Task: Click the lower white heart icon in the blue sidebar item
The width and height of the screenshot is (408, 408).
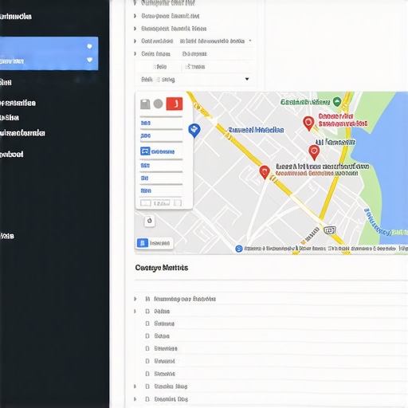Action: click(90, 60)
